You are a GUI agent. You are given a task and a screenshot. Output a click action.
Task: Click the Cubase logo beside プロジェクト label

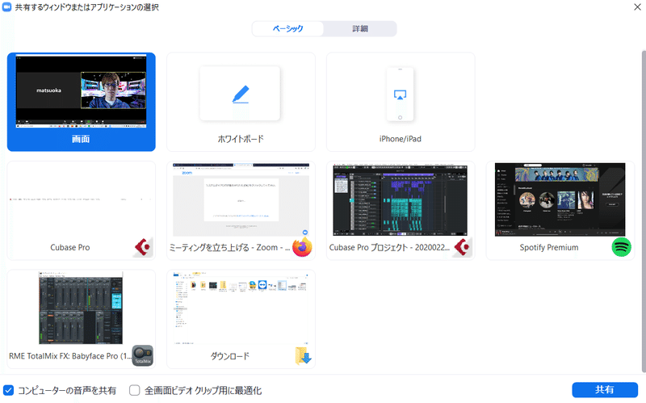point(462,247)
